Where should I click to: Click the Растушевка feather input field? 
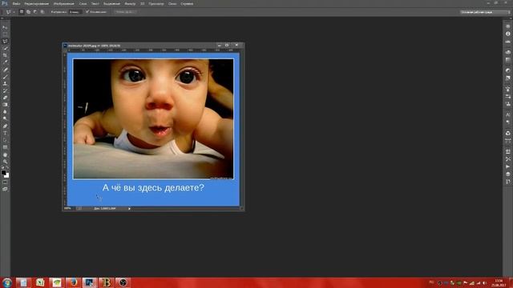[x=75, y=12]
